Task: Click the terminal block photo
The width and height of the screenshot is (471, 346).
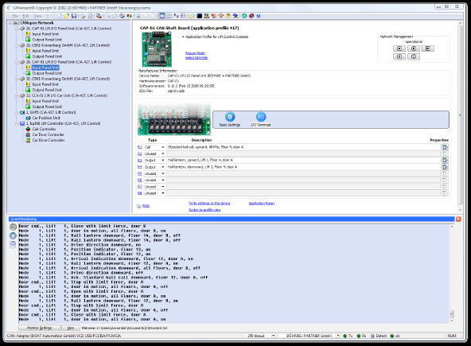Action: (x=174, y=119)
